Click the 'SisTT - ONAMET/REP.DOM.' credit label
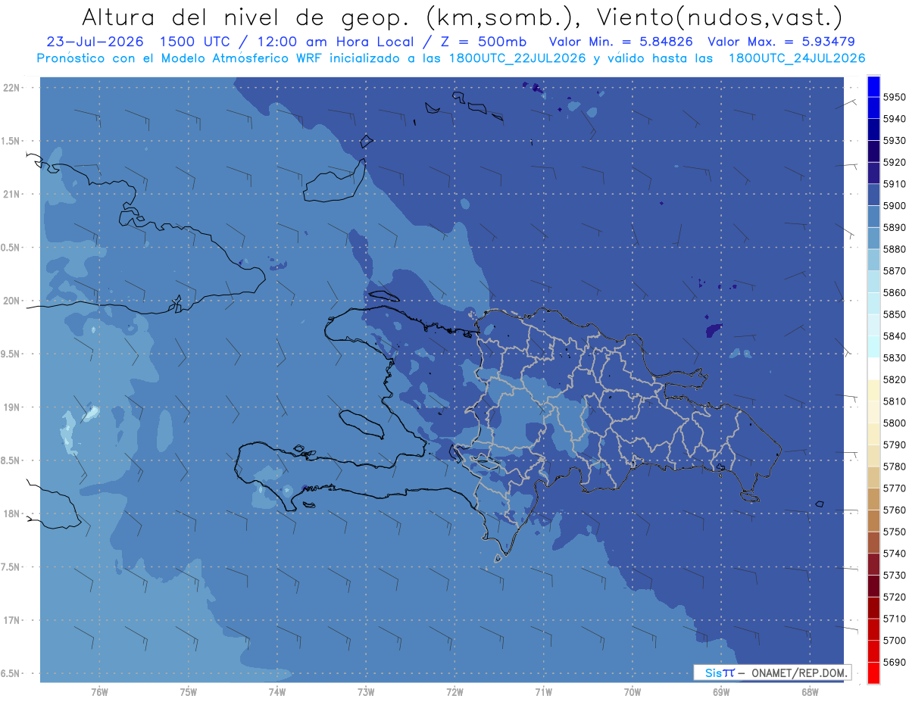The width and height of the screenshot is (909, 702). [x=773, y=672]
